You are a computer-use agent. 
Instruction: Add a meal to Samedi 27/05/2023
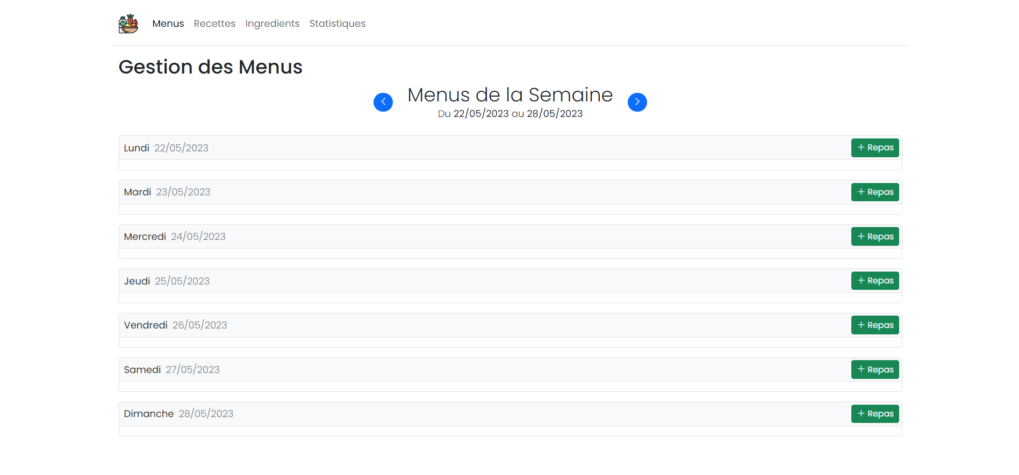click(x=874, y=369)
